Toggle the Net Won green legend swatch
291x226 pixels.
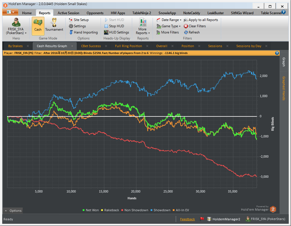pyautogui.click(x=84, y=210)
